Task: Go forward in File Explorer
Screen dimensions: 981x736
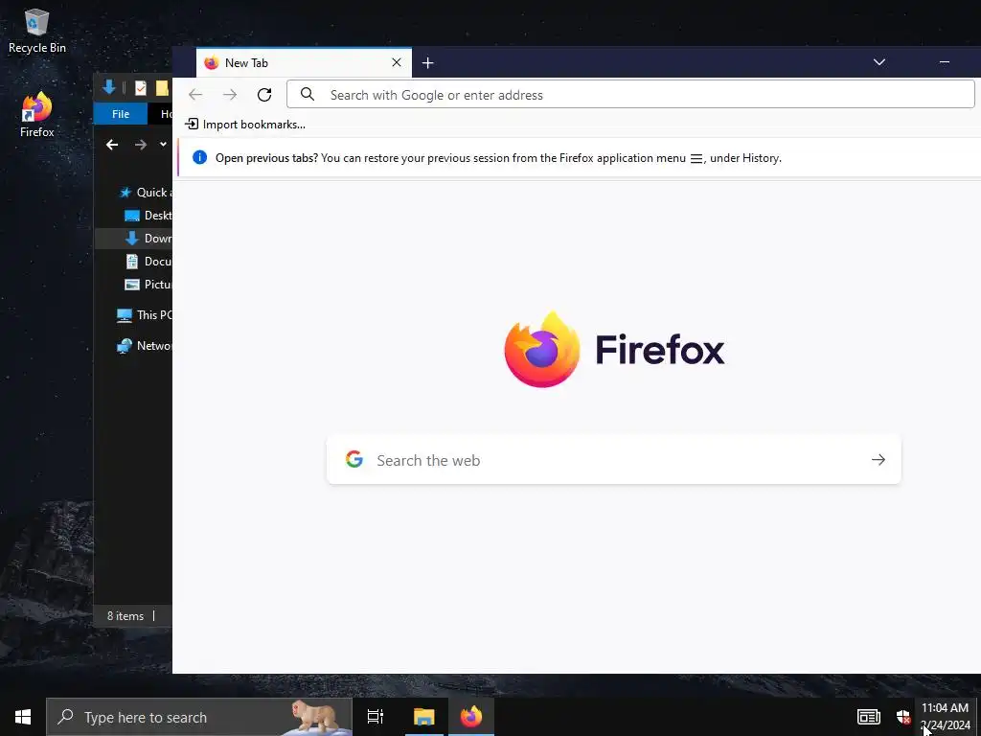Action: [141, 145]
